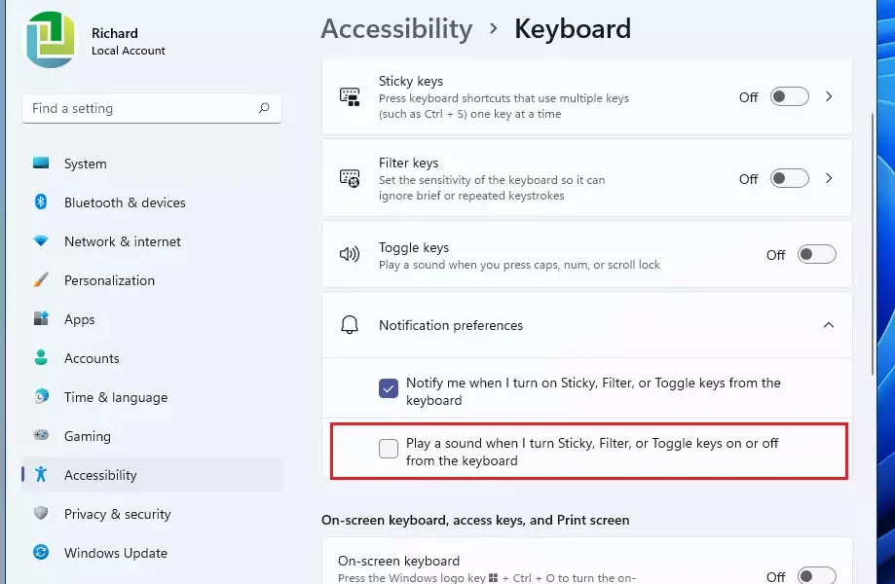Open Filter keys details via the arrow
895x584 pixels.
829,177
